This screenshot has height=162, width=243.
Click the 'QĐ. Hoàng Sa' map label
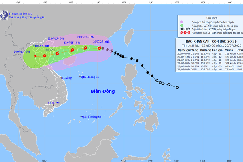click(90, 77)
